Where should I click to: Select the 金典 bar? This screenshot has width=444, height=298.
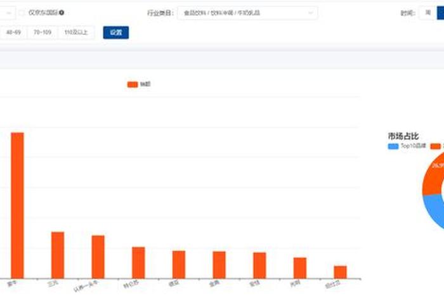[219, 264]
